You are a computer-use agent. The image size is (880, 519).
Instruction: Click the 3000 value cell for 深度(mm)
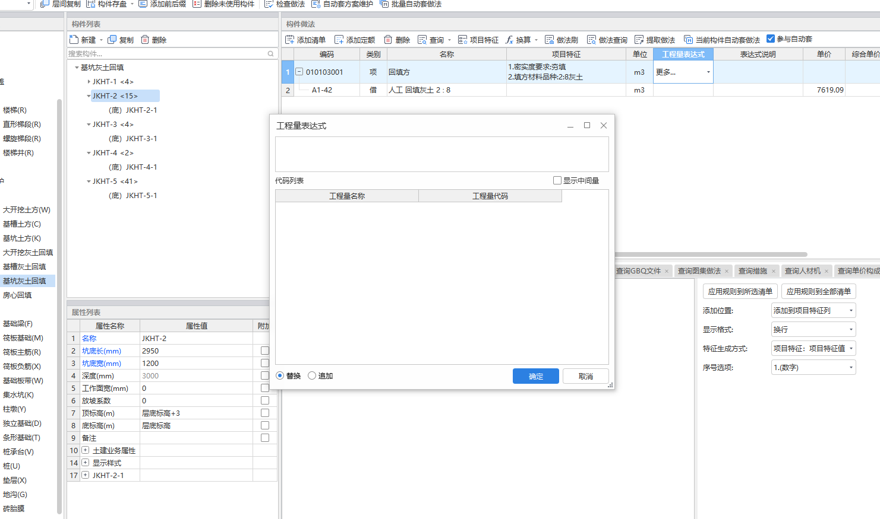pos(197,375)
